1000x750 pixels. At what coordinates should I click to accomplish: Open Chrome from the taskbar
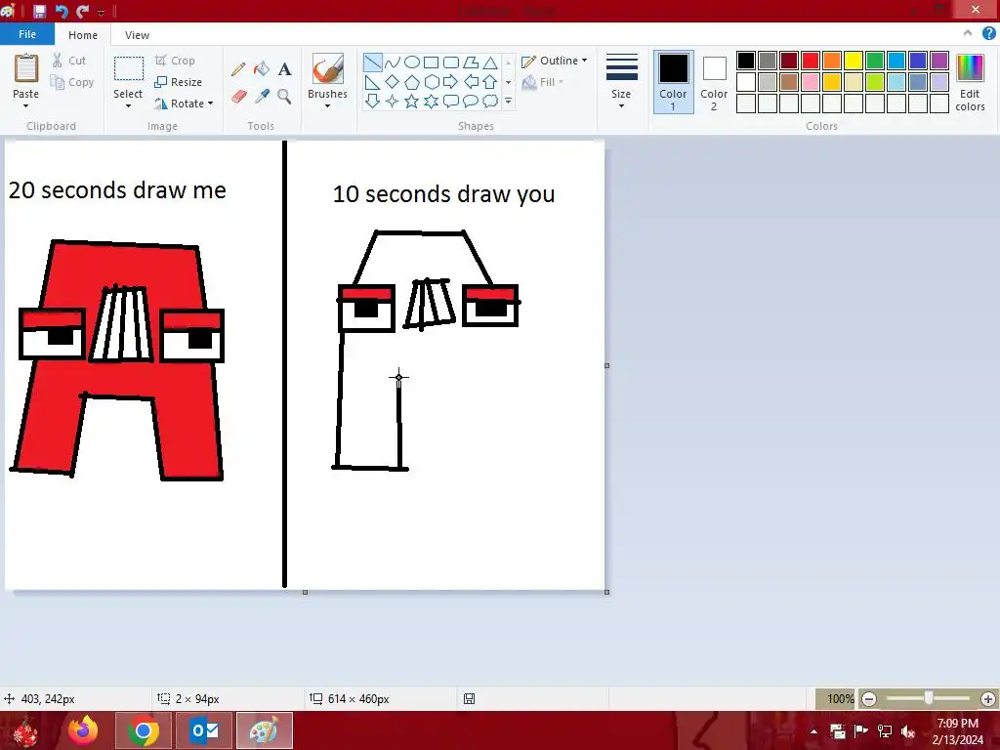143,730
